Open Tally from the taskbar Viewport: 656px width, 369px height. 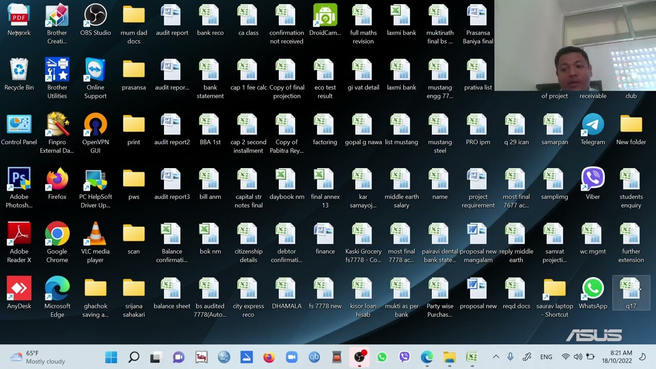(201, 357)
